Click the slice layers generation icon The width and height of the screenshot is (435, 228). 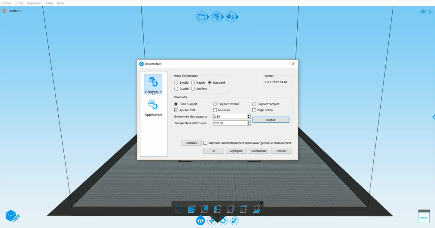point(216,17)
